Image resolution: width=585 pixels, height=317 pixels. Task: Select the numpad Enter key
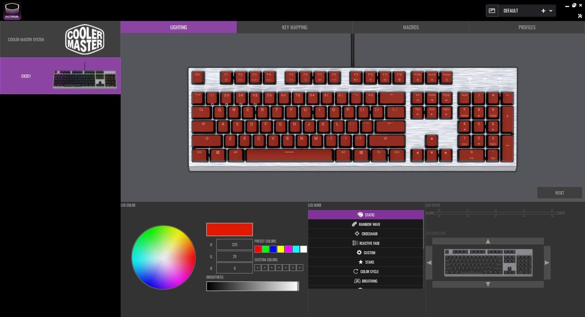[507, 148]
